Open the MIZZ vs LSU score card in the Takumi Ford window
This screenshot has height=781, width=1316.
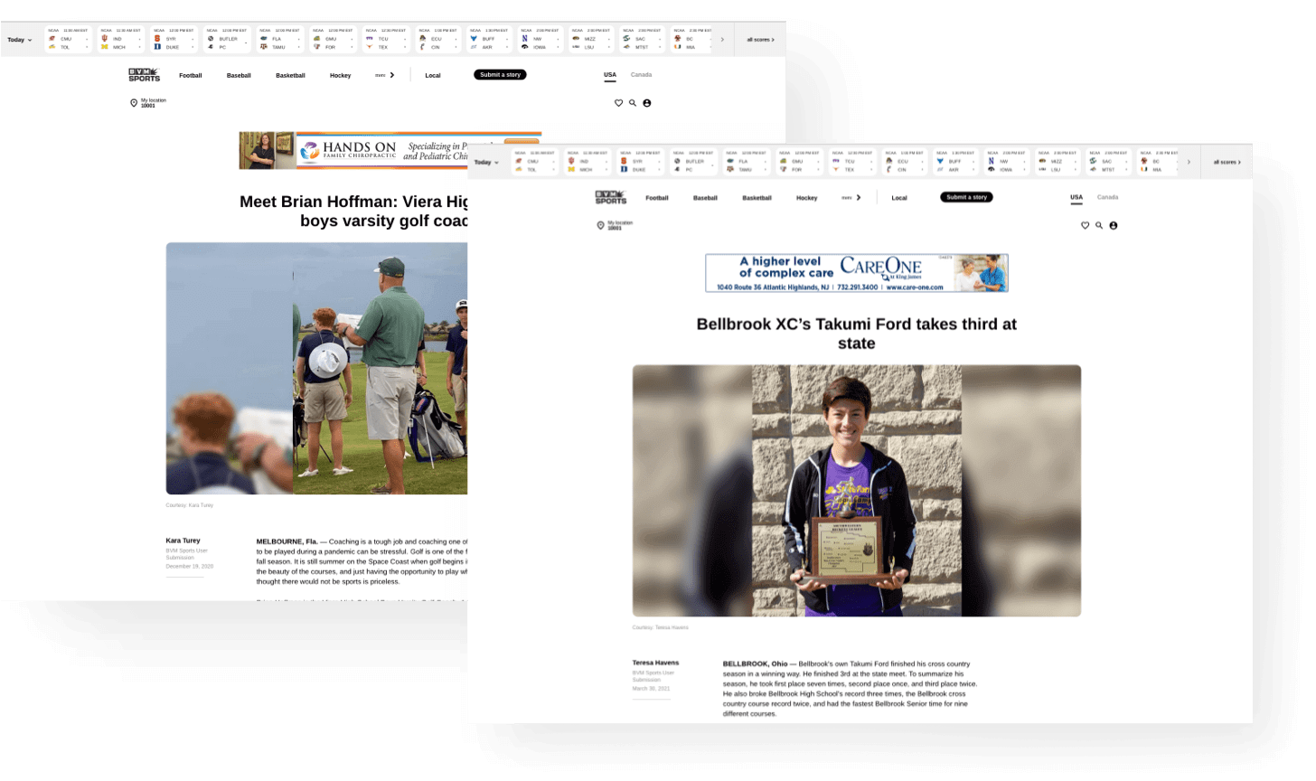(x=1059, y=162)
